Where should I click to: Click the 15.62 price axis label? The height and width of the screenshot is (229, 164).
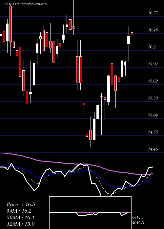tap(153, 81)
